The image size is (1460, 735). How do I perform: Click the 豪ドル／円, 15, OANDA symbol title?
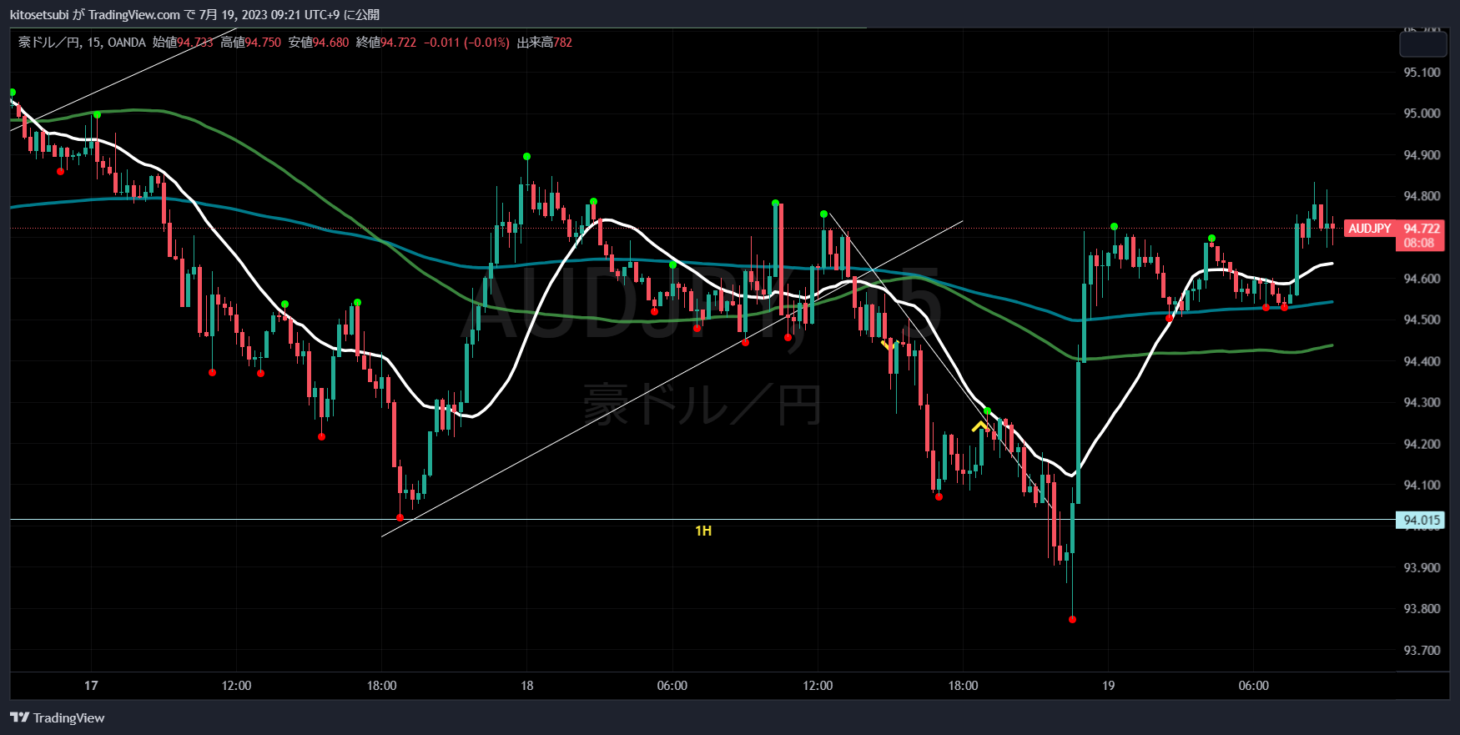(x=82, y=43)
